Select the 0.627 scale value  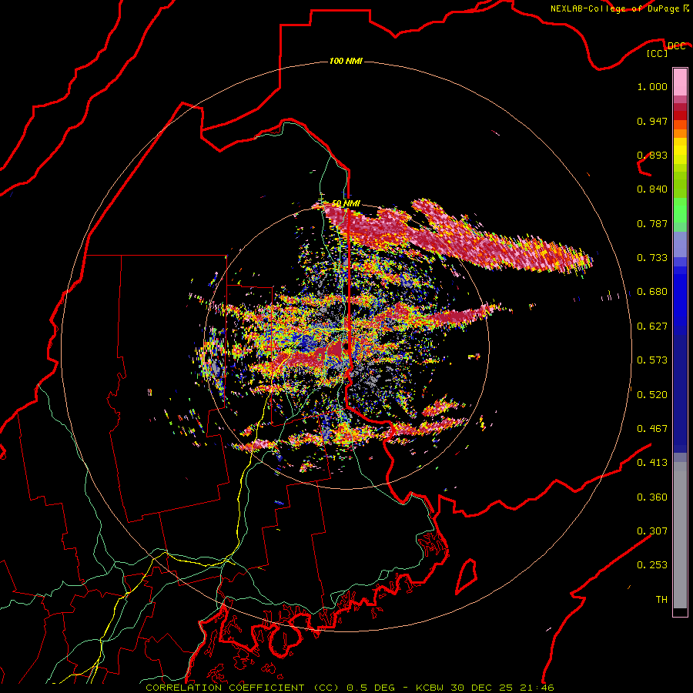[652, 326]
